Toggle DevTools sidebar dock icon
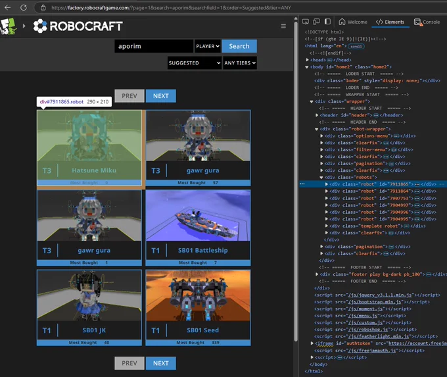The width and height of the screenshot is (447, 377). coord(328,22)
